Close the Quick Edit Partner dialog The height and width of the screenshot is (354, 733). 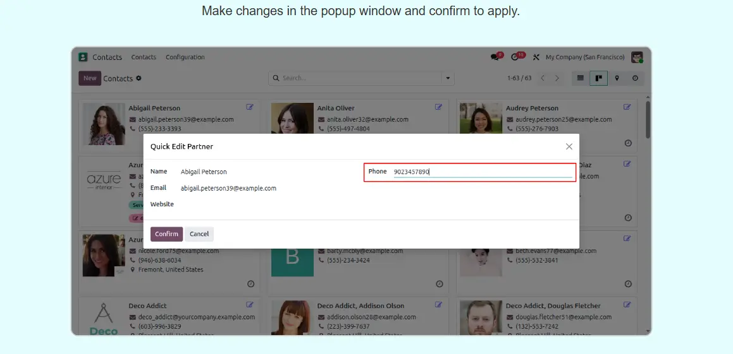[x=569, y=146]
